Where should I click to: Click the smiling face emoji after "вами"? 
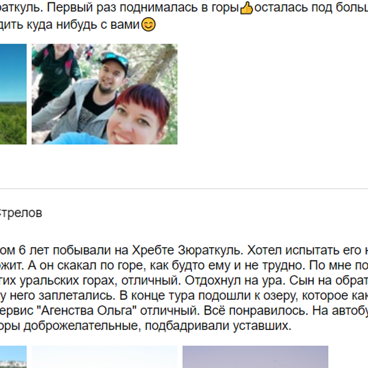coord(148,26)
